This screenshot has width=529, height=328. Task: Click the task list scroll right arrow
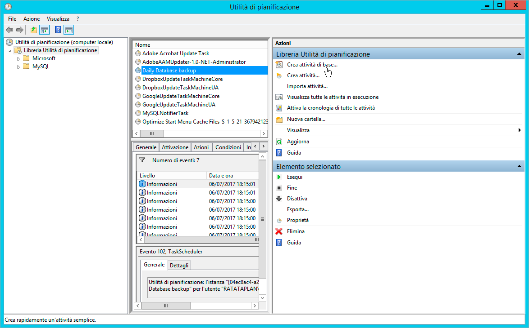click(264, 133)
